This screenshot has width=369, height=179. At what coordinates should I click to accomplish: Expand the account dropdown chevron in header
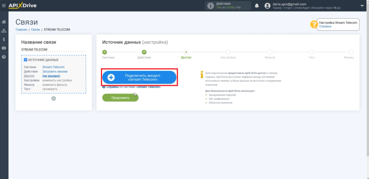[x=361, y=6]
